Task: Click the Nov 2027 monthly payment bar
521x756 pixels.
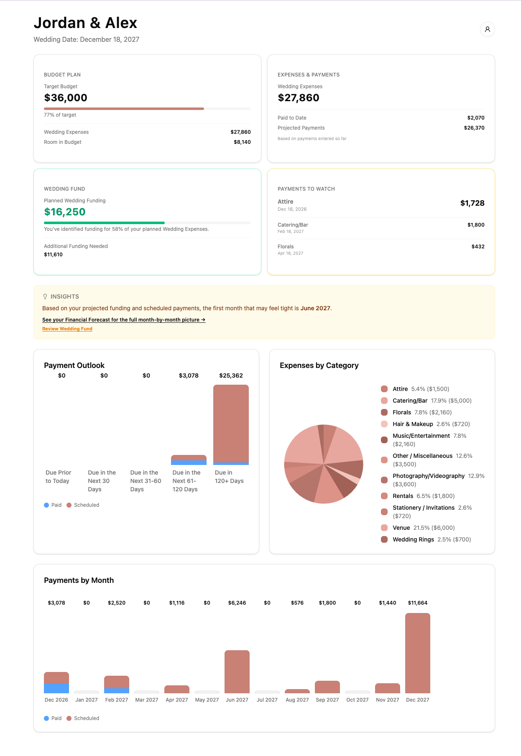Action: tap(388, 688)
